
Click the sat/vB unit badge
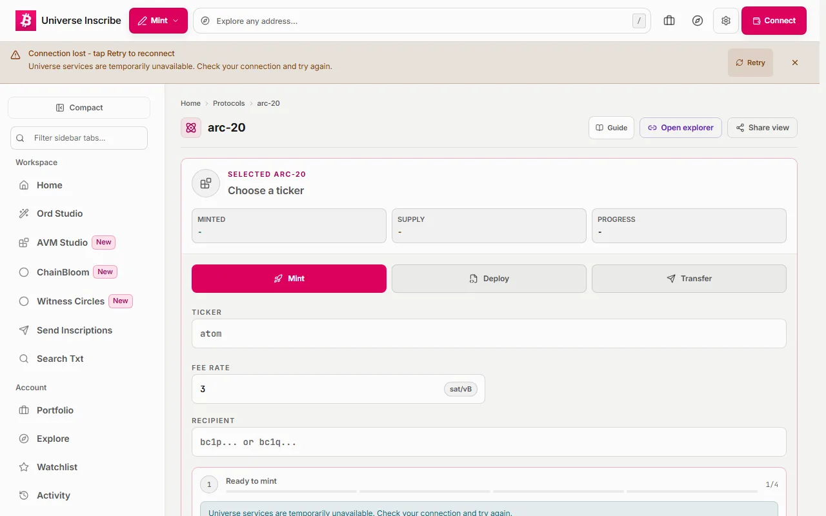pos(461,389)
